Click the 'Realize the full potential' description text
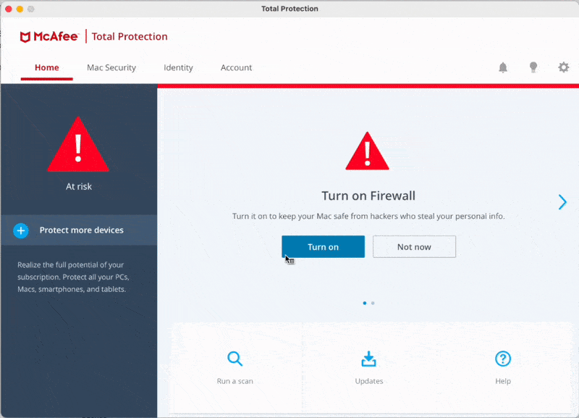Viewport: 579px width, 418px height. tap(73, 277)
